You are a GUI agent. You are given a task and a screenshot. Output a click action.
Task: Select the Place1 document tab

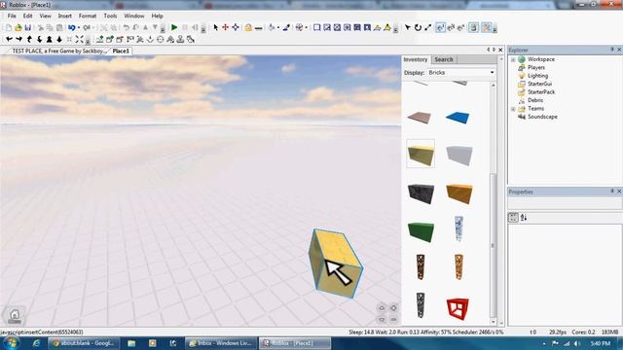click(121, 52)
